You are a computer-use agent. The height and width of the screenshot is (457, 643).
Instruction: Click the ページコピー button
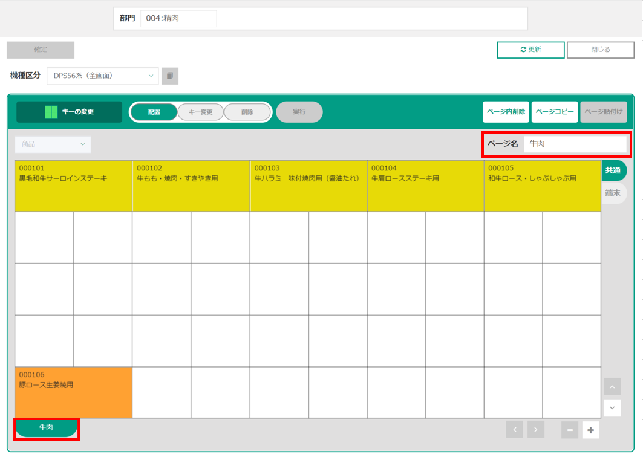click(x=555, y=112)
